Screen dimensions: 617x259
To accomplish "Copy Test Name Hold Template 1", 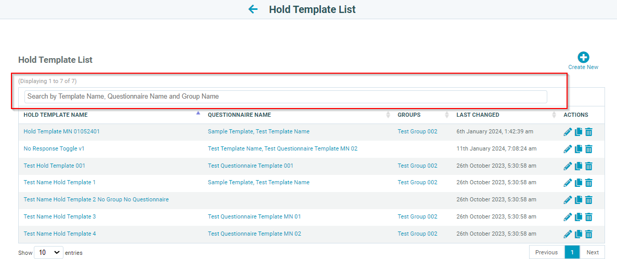I will pos(578,183).
